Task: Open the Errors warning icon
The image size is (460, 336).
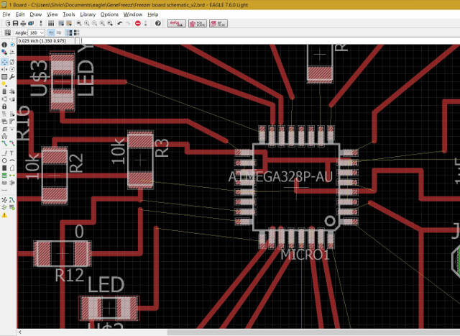Action: 4,215
